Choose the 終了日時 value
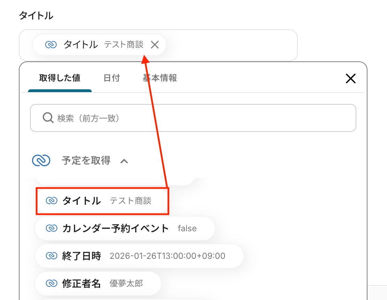Viewport: 387px width, 300px height. coord(139,256)
